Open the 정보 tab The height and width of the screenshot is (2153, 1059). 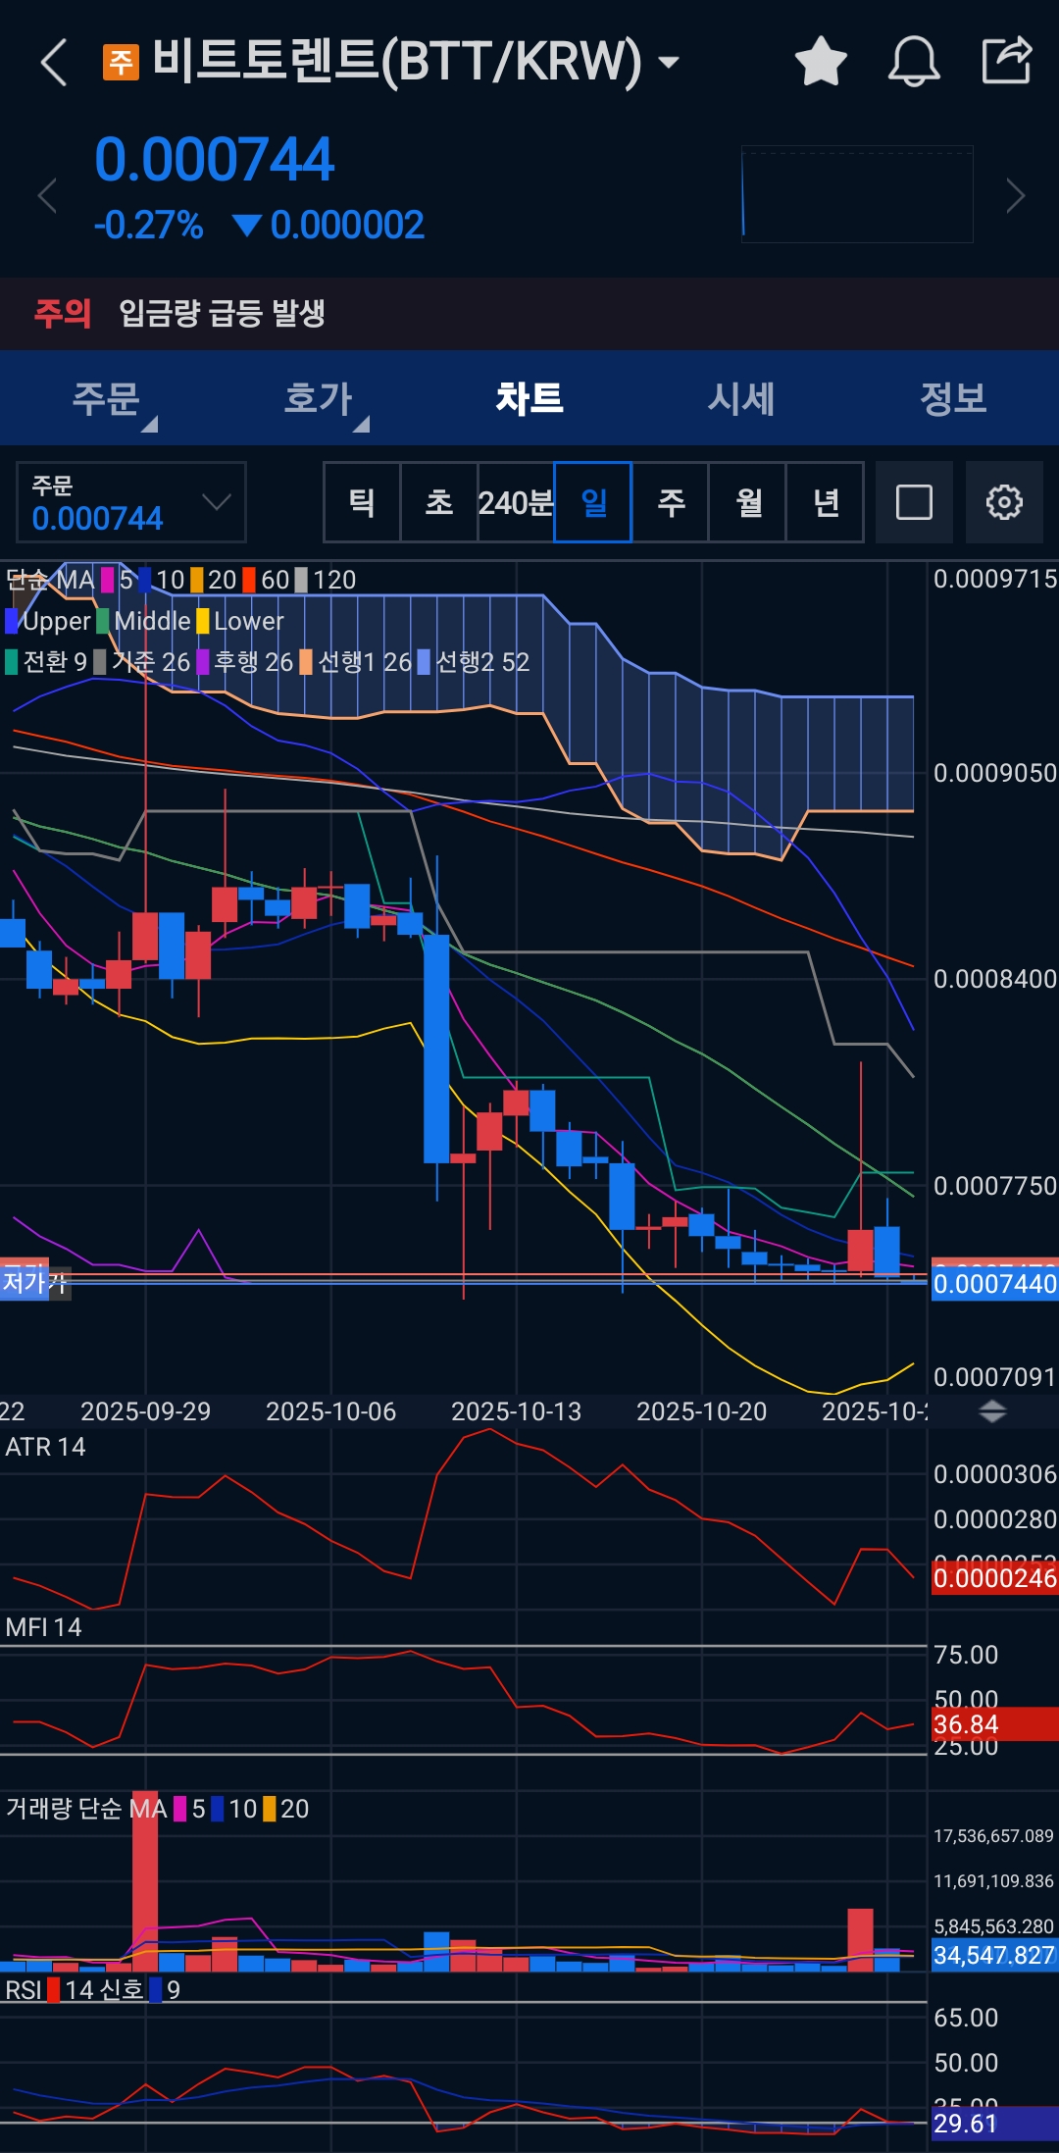click(953, 398)
